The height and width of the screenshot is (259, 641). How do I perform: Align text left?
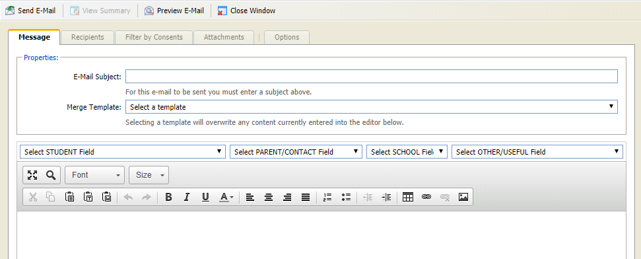pyautogui.click(x=250, y=197)
